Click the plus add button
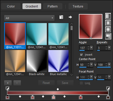Screen dimensions: 113x101 (x=8, y=83)
